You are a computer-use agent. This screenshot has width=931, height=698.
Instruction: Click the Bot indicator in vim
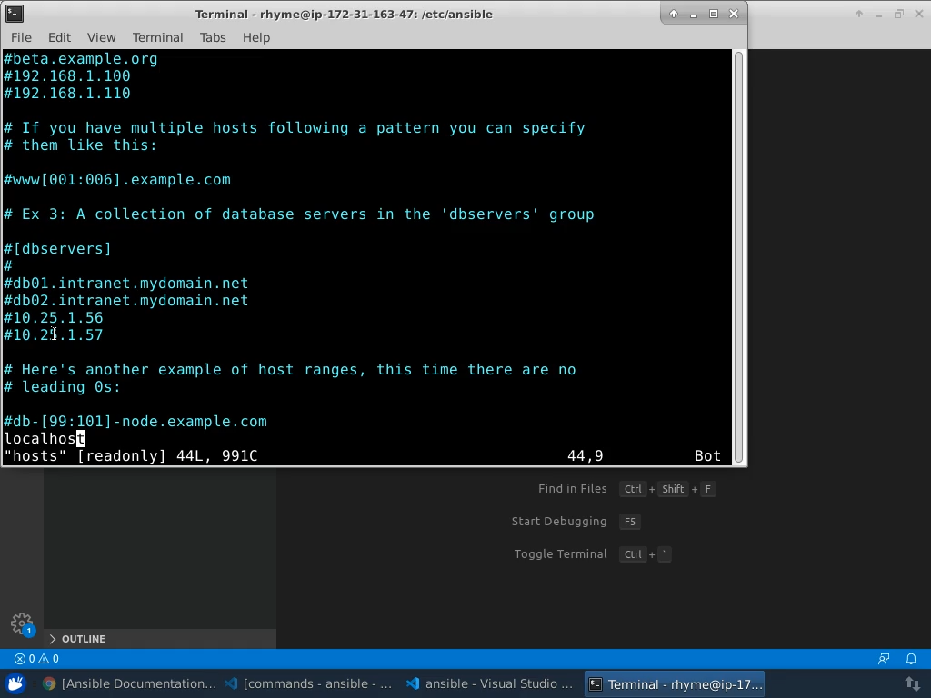click(x=707, y=456)
